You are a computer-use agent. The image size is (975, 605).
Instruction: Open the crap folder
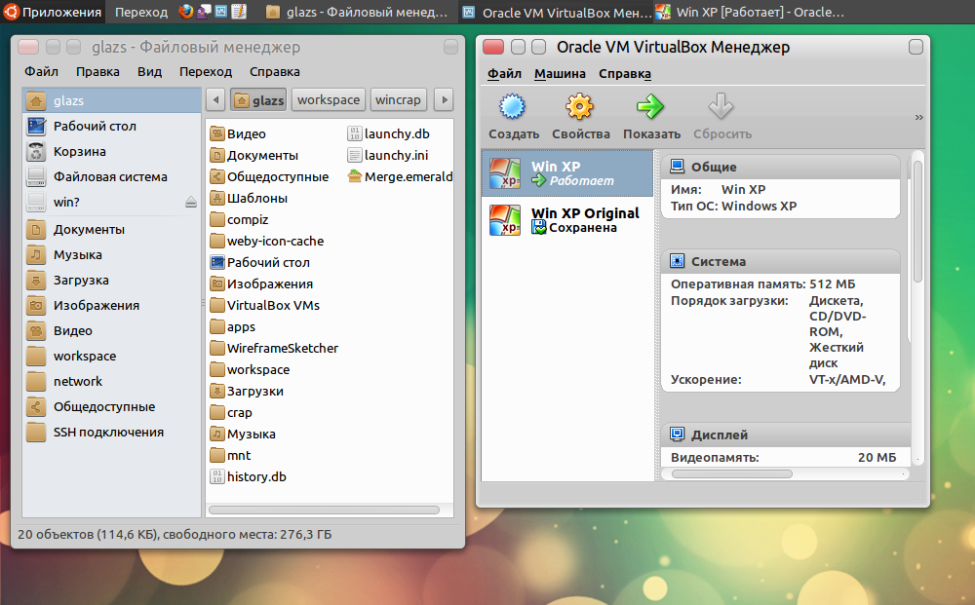231,412
